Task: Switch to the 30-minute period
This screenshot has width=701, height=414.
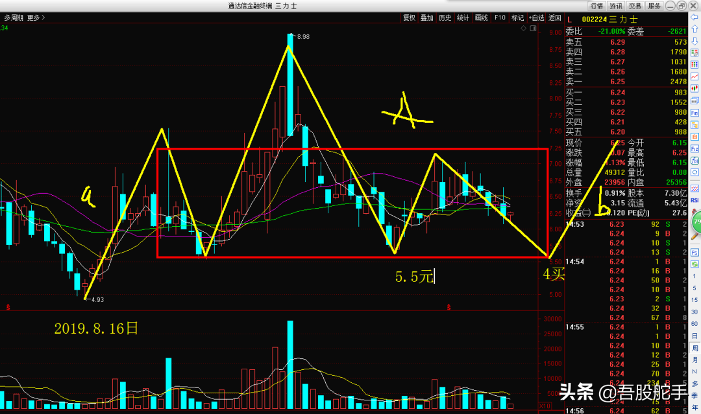Action: point(695,312)
